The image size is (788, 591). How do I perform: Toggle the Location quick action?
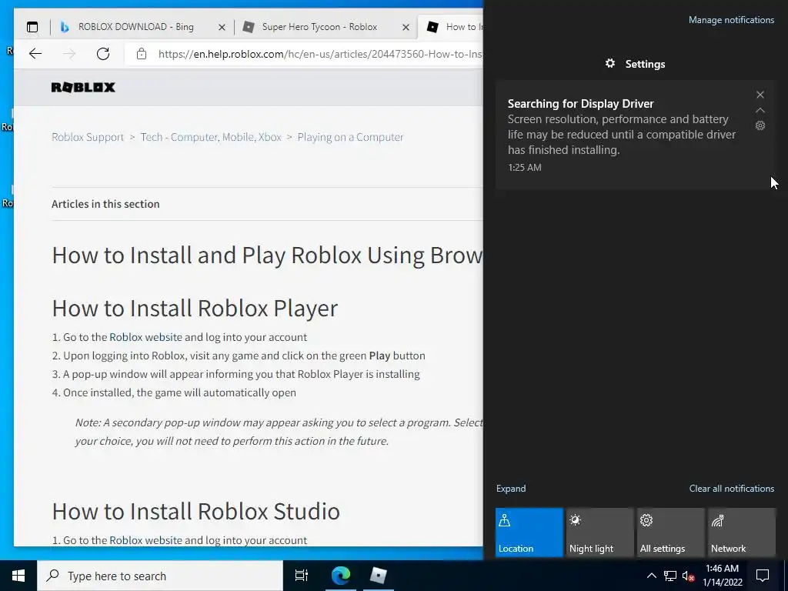tap(529, 533)
